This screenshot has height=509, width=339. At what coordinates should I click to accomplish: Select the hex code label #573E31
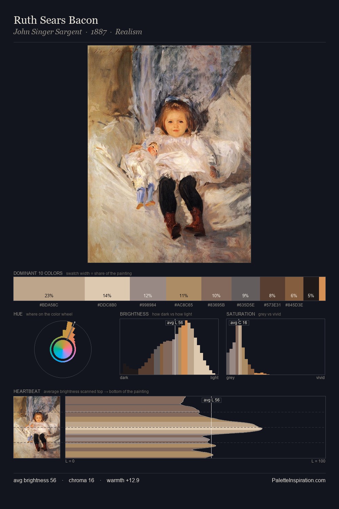[273, 305]
